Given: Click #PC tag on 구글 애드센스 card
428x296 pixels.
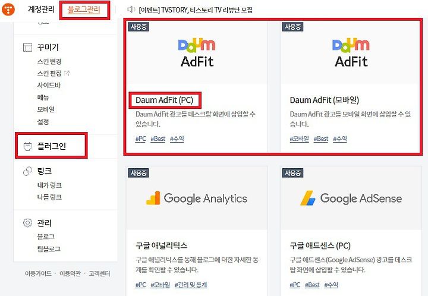Looking at the screenshot, I should pyautogui.click(x=295, y=285).
